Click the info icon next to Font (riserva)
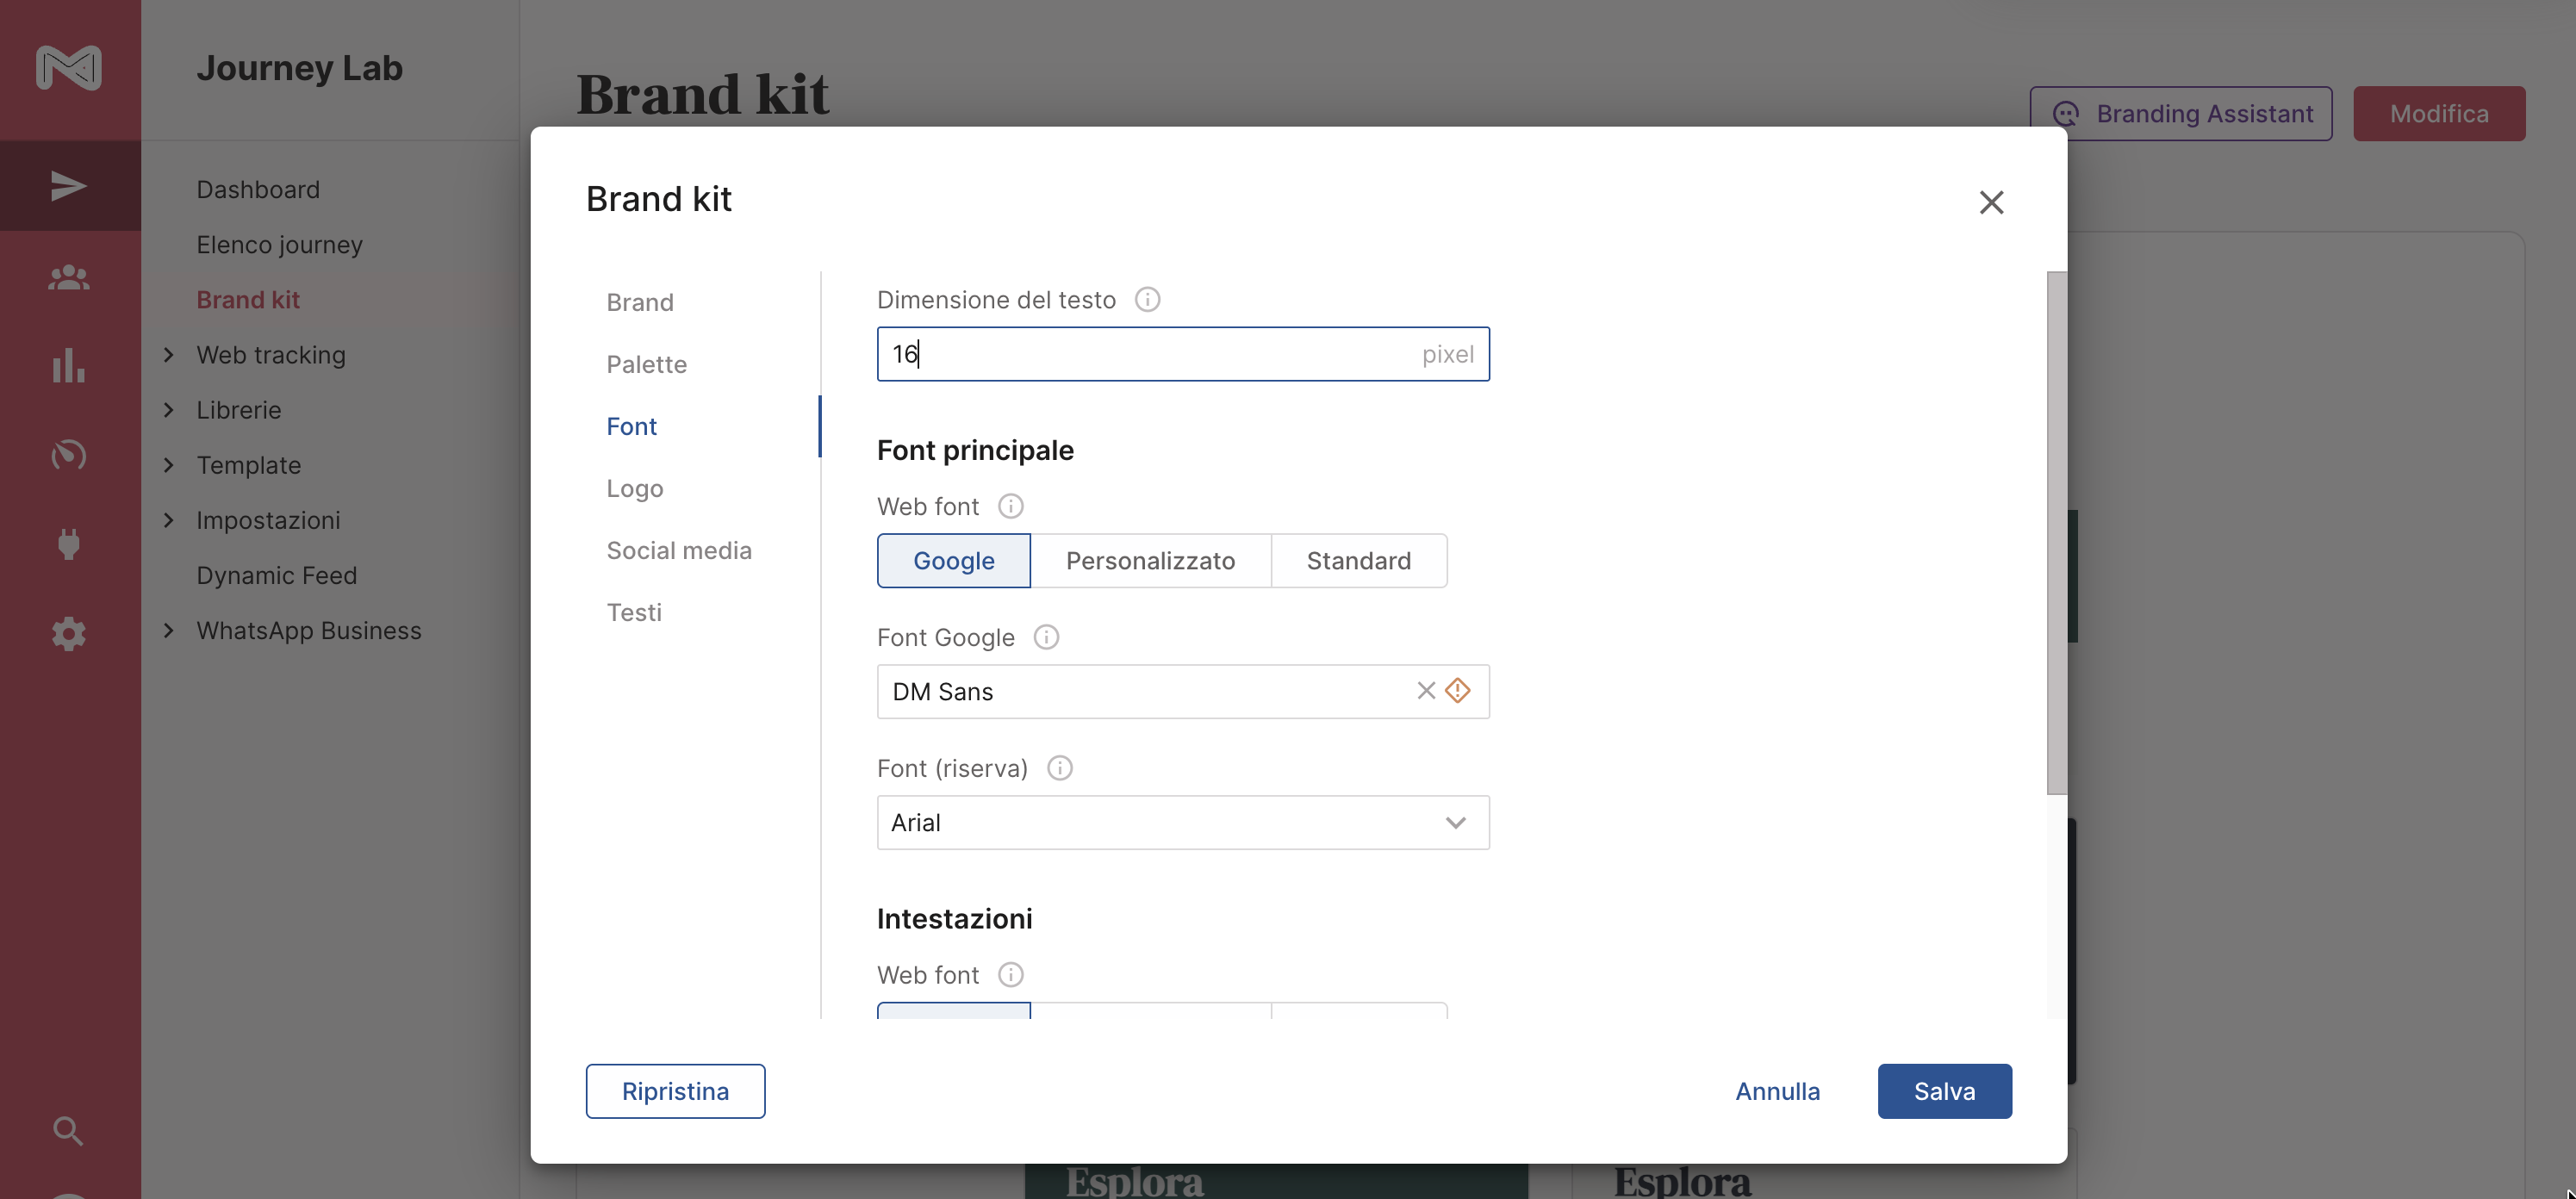This screenshot has height=1199, width=2576. coord(1059,768)
